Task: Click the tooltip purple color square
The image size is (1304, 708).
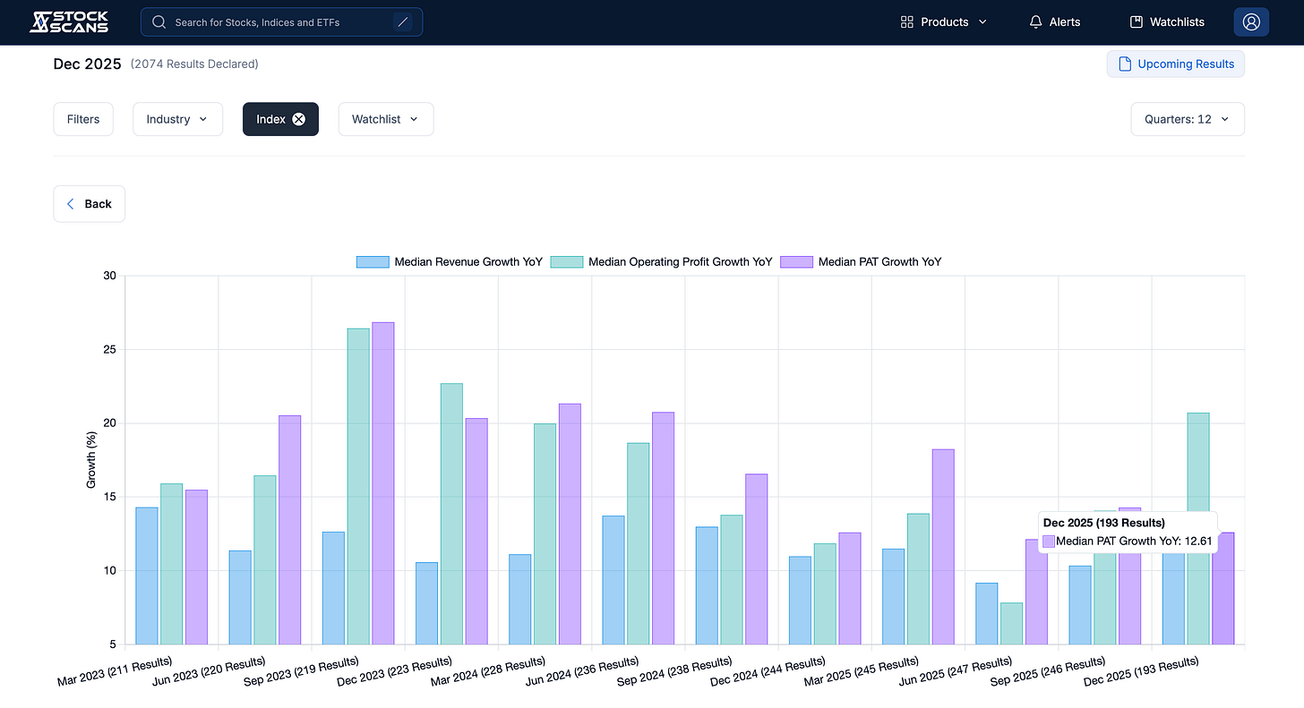Action: click(x=1049, y=542)
